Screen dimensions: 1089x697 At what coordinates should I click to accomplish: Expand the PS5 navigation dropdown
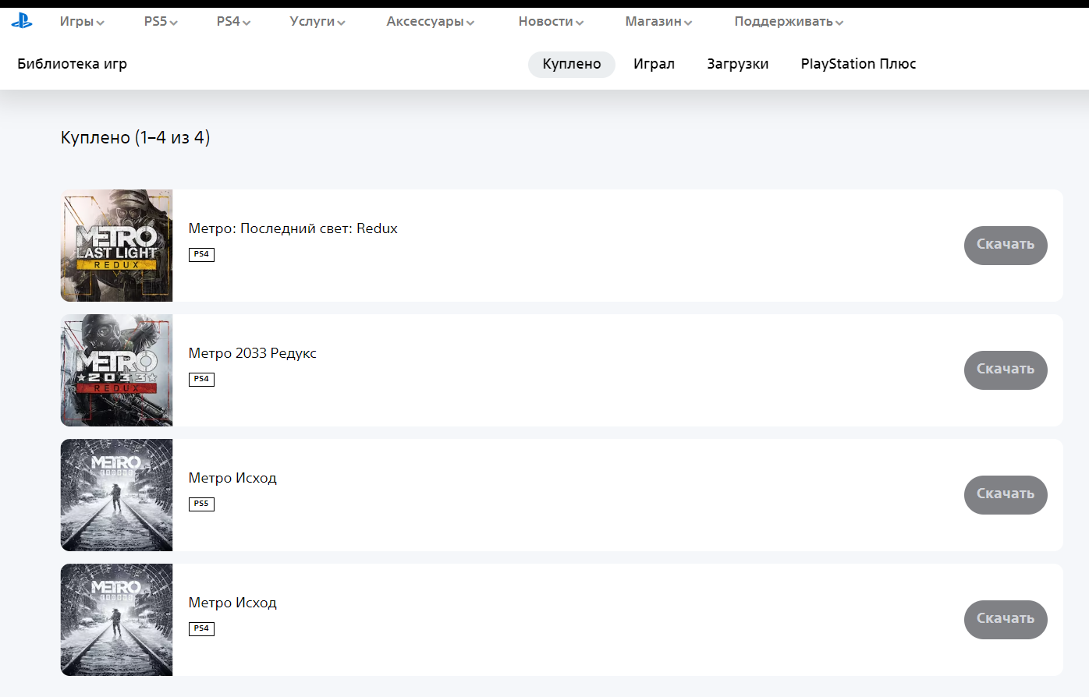point(161,22)
